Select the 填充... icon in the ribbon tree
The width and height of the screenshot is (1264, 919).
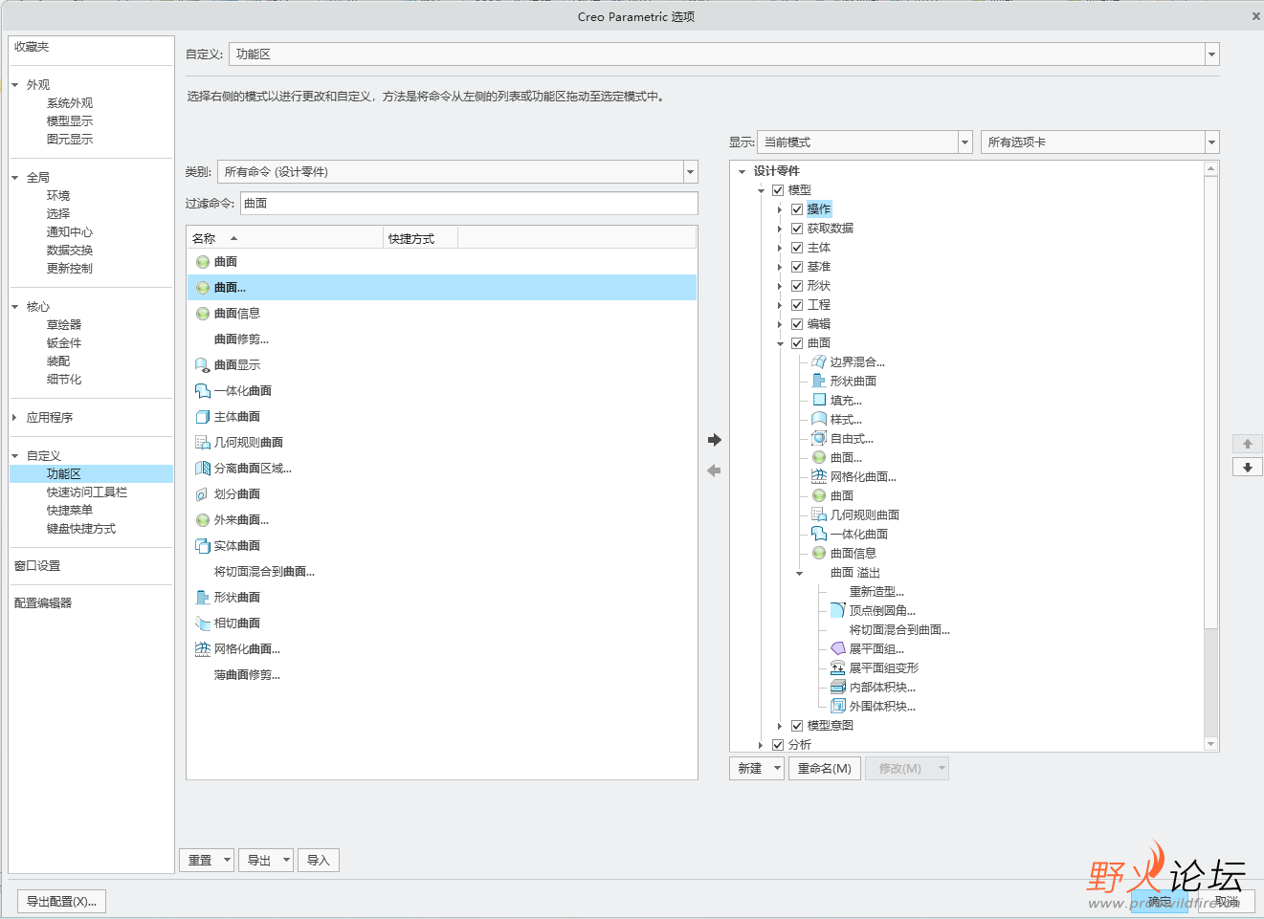click(x=819, y=401)
